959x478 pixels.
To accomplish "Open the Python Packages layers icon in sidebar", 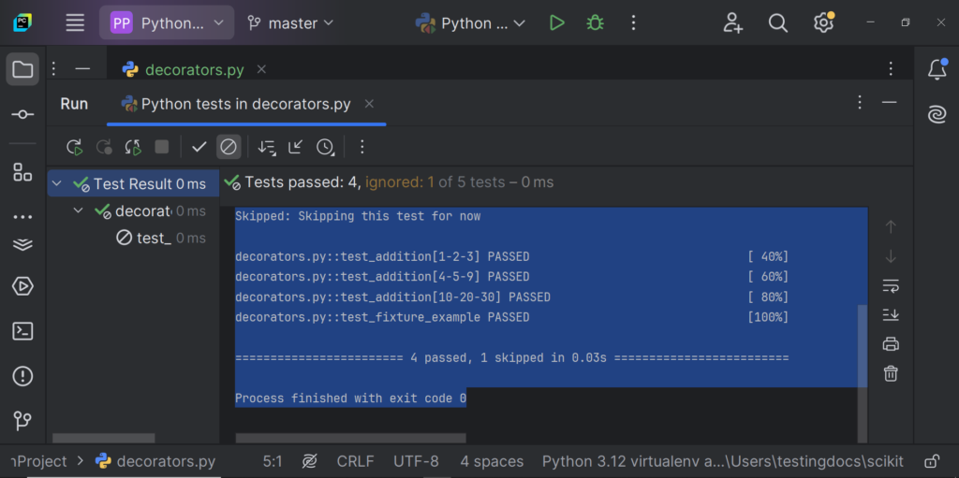I will point(22,244).
